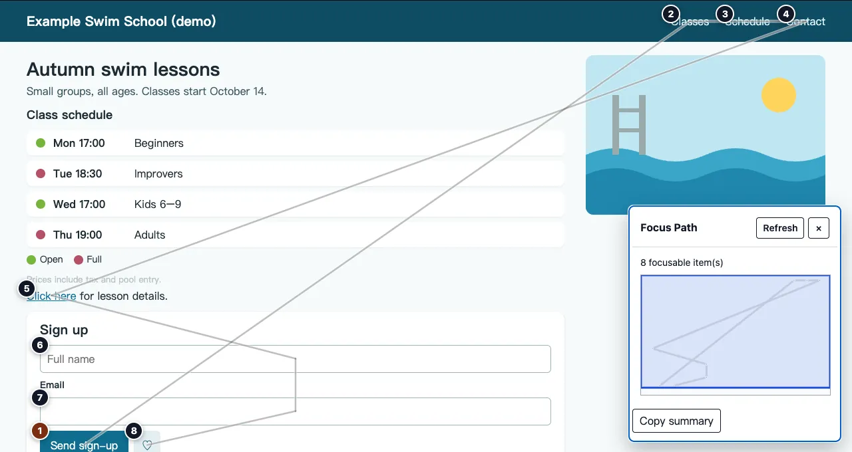Viewport: 852px width, 452px height.
Task: Click the Sign up heading
Action: tap(64, 330)
